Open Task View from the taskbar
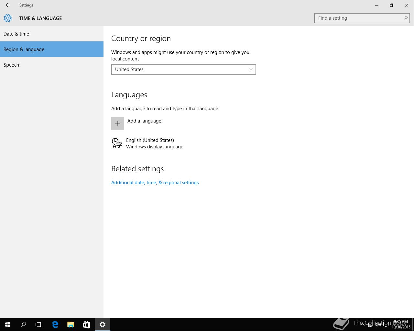 click(x=39, y=325)
